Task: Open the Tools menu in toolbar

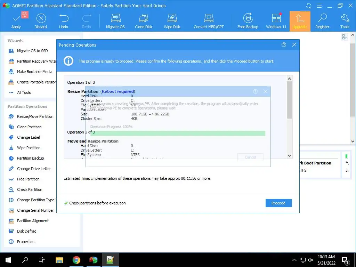Action: (x=345, y=21)
